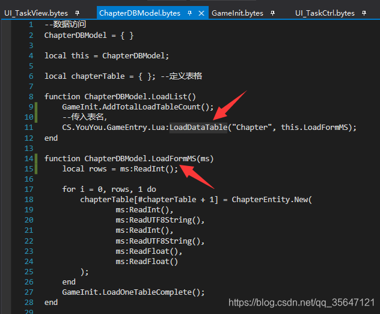Switch to the UI_TaskCtrl.bytes tab
The image size is (380, 314).
pos(325,13)
